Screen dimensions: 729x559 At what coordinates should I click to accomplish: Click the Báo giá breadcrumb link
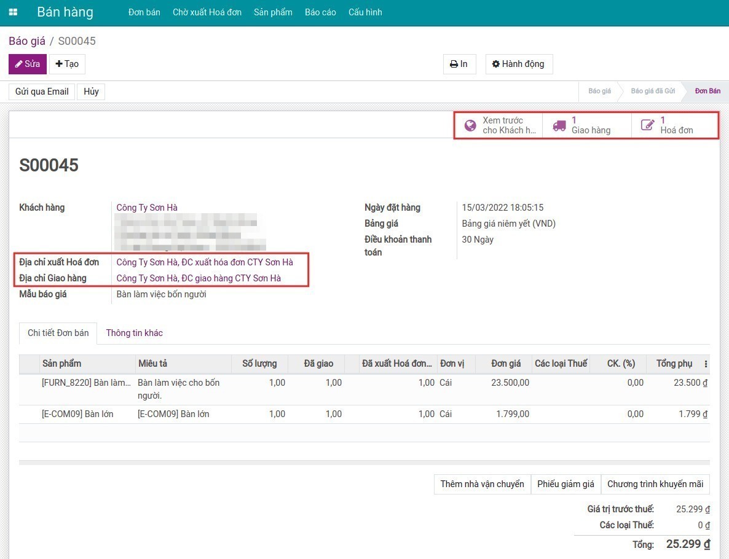27,41
